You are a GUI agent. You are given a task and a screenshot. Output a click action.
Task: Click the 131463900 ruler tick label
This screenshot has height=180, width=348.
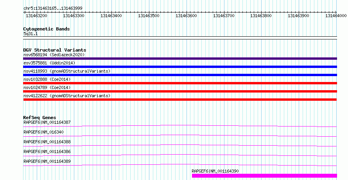[x=298, y=16]
